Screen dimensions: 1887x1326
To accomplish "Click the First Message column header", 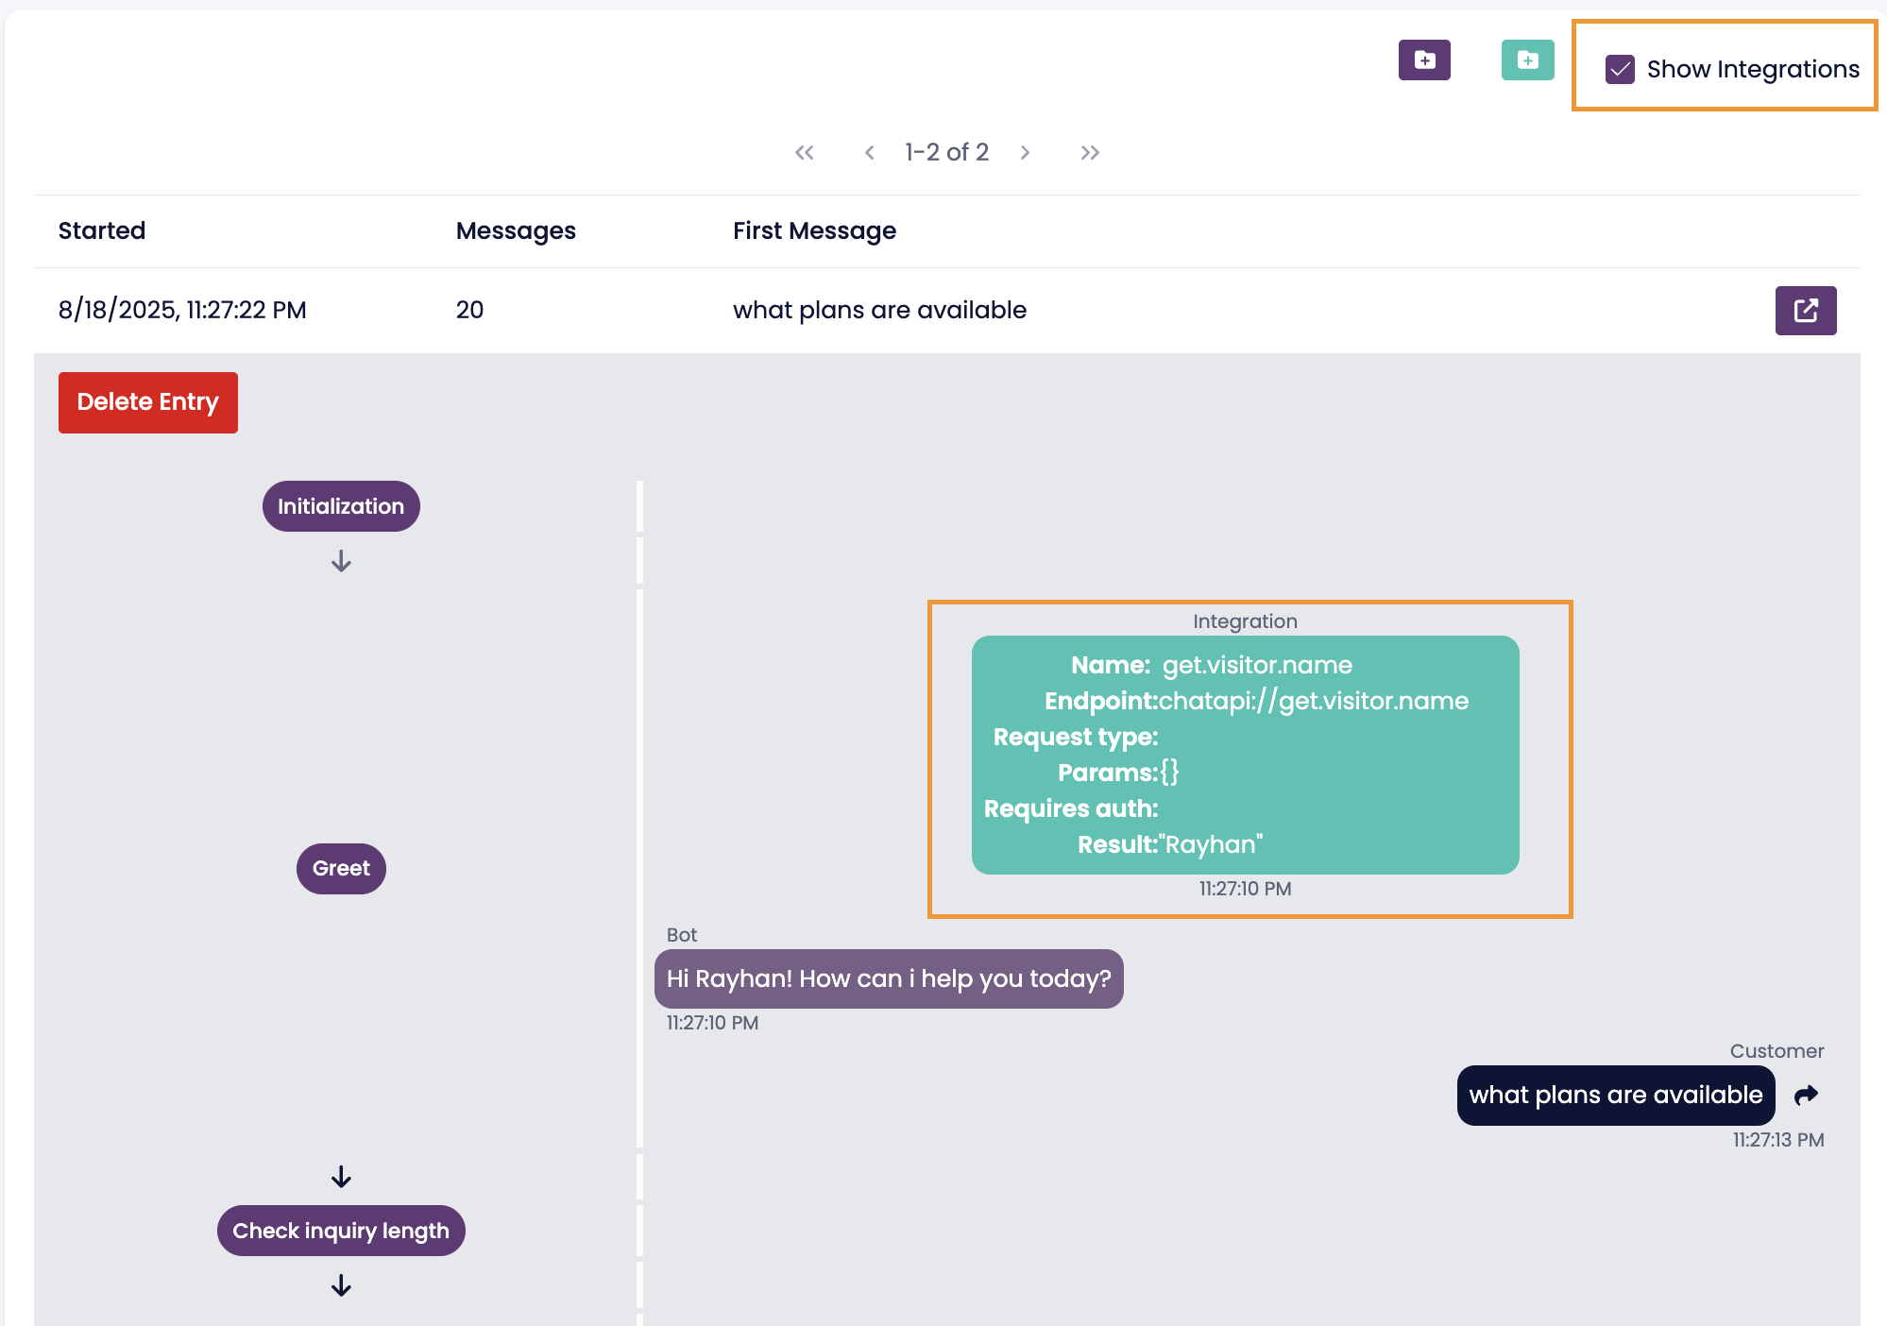I will point(814,230).
